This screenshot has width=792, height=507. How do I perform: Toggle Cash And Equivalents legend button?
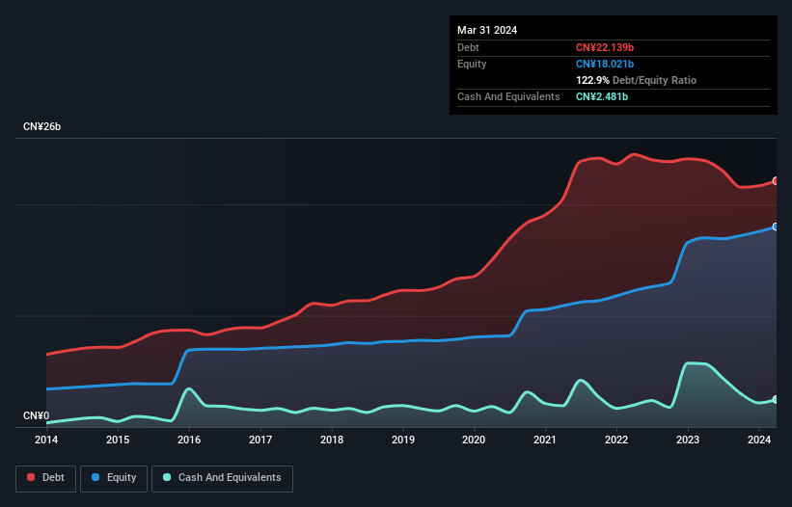tap(222, 478)
